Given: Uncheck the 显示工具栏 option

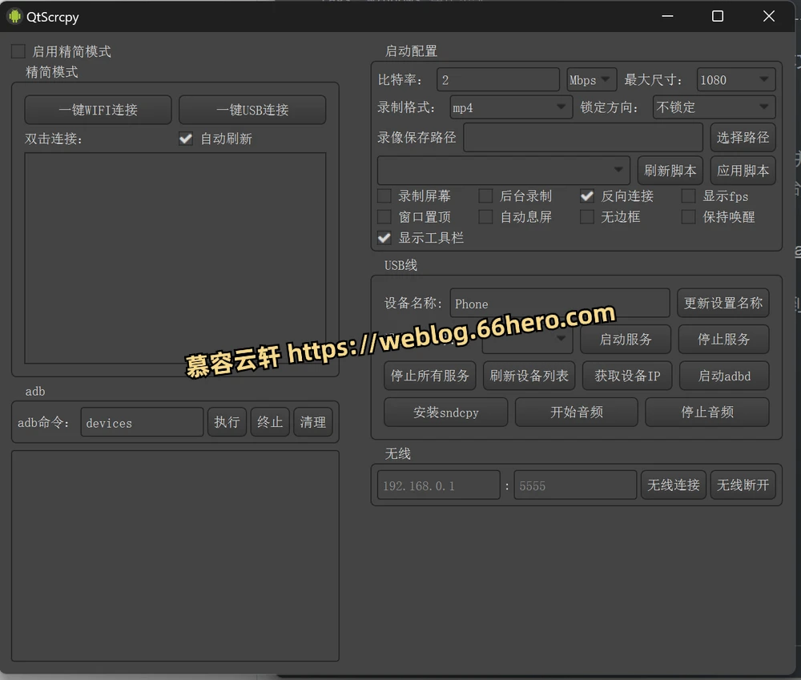Looking at the screenshot, I should (384, 238).
